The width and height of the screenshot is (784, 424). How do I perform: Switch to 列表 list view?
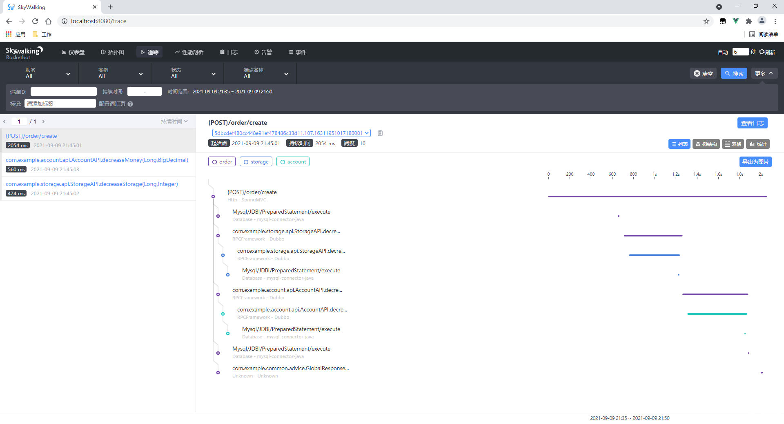(679, 144)
